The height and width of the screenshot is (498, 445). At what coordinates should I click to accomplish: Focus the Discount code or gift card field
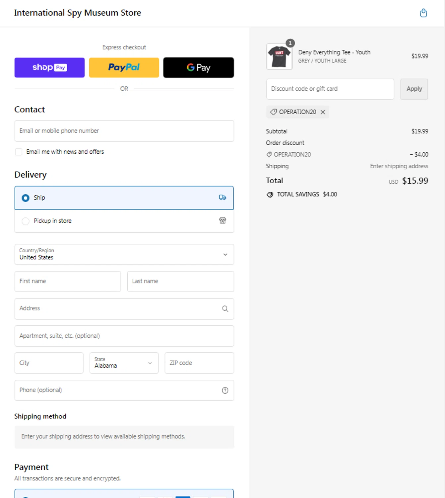[x=330, y=89]
